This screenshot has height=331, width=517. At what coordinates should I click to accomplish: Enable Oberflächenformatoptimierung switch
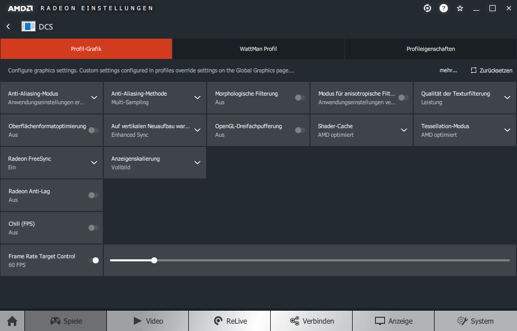pyautogui.click(x=93, y=130)
